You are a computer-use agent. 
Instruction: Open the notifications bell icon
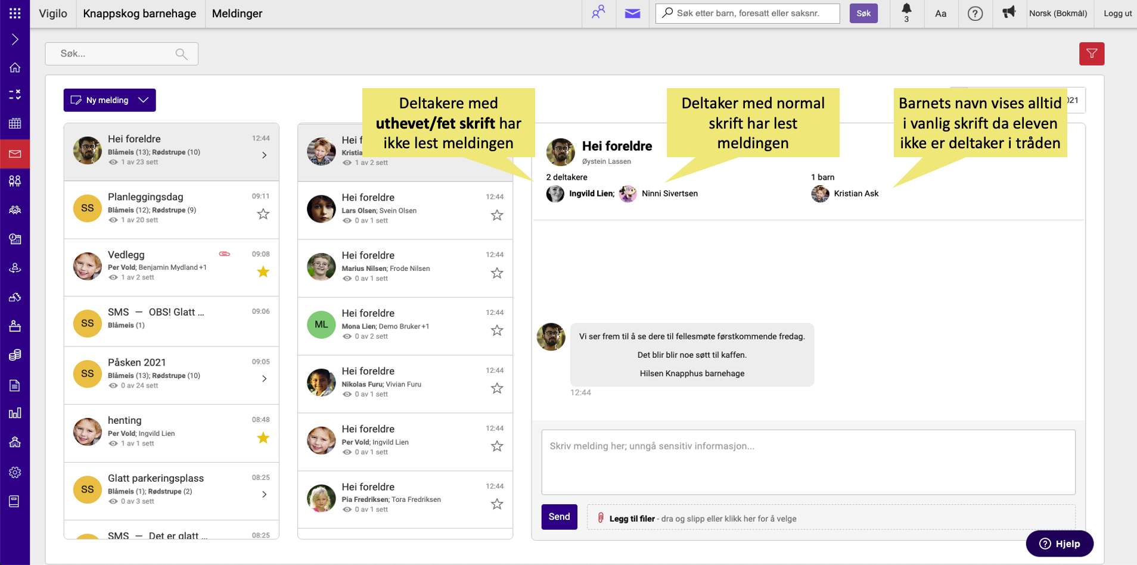pos(906,10)
